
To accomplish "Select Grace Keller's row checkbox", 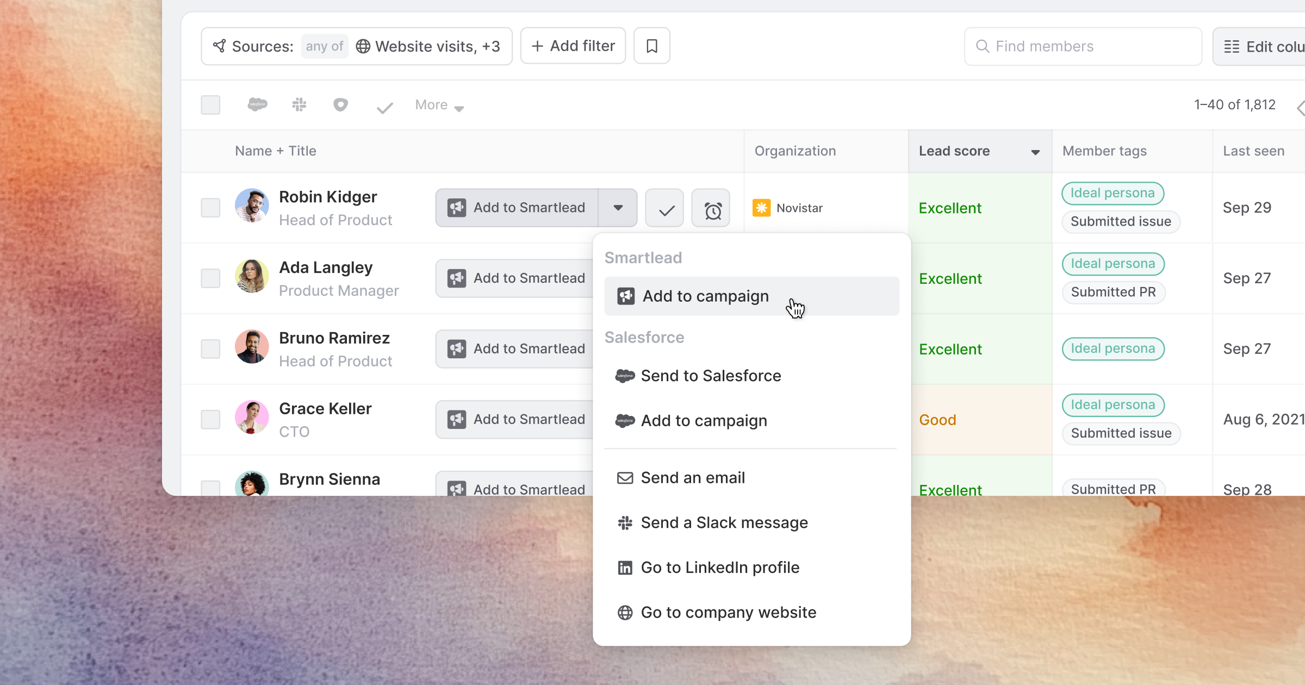I will point(210,420).
